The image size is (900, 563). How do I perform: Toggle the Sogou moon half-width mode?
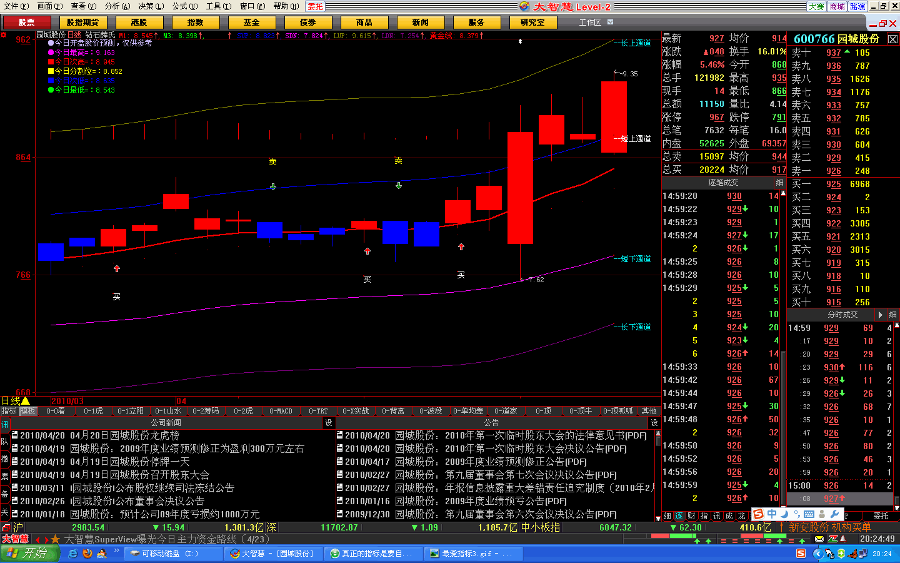784,514
